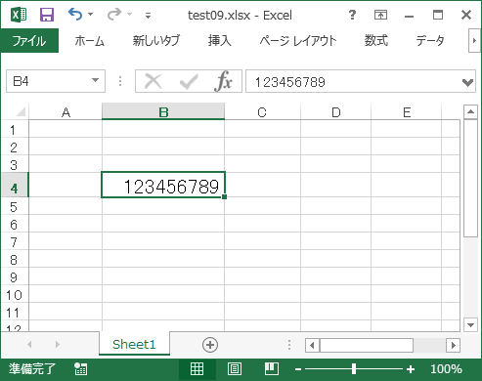Click cell B4 containing 123456789
This screenshot has width=482, height=381.
coord(163,185)
